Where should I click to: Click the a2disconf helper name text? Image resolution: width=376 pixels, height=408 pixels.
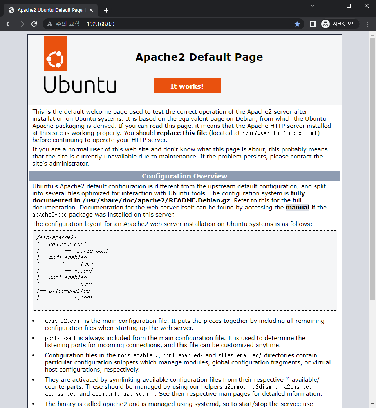(137, 394)
